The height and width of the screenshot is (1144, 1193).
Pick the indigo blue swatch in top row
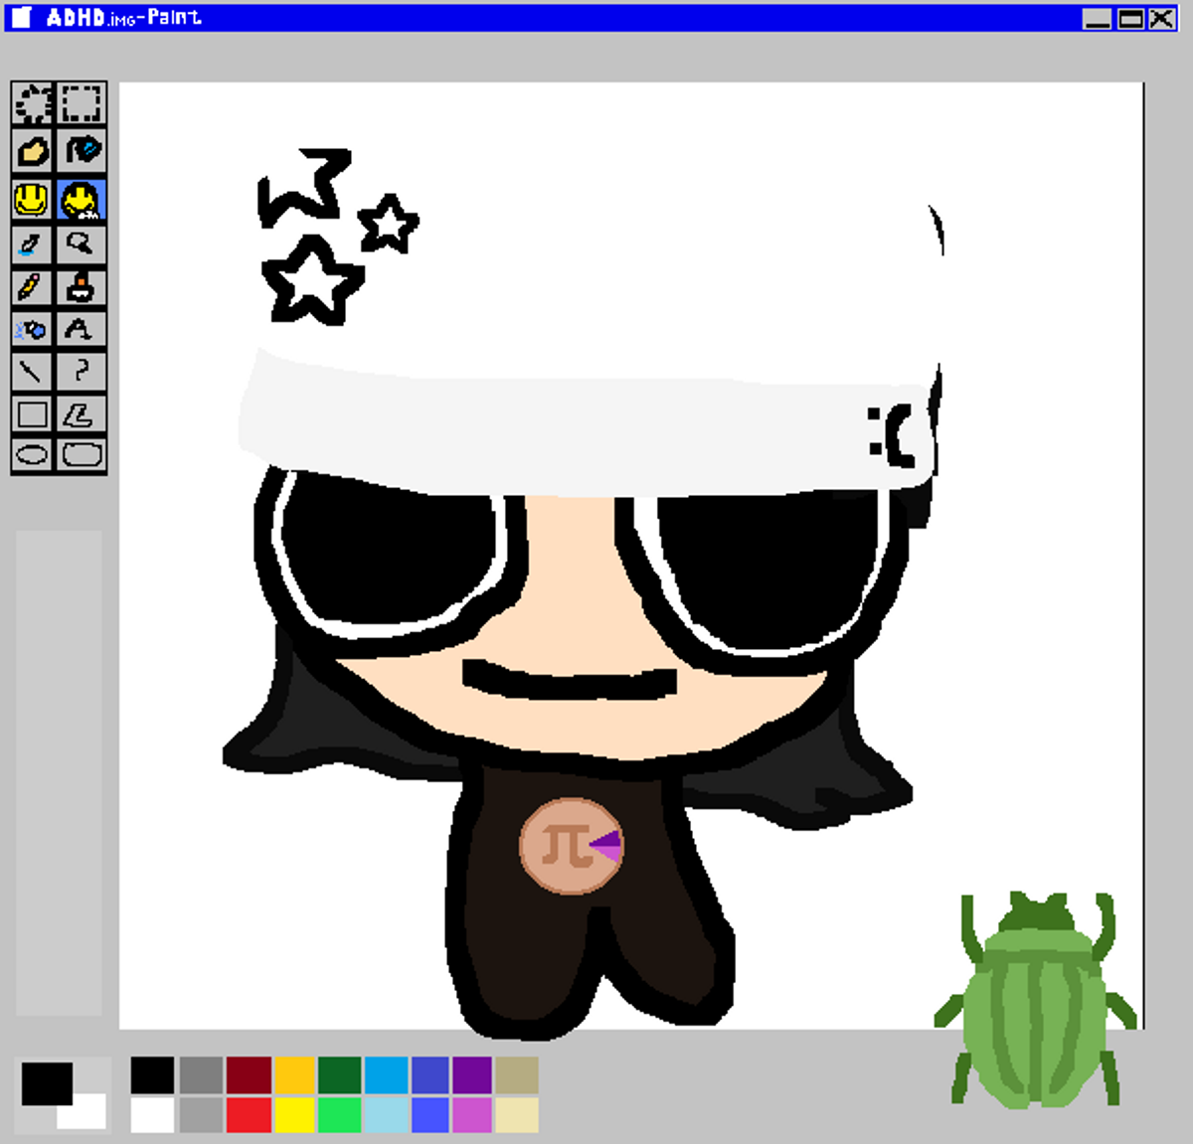click(430, 1074)
